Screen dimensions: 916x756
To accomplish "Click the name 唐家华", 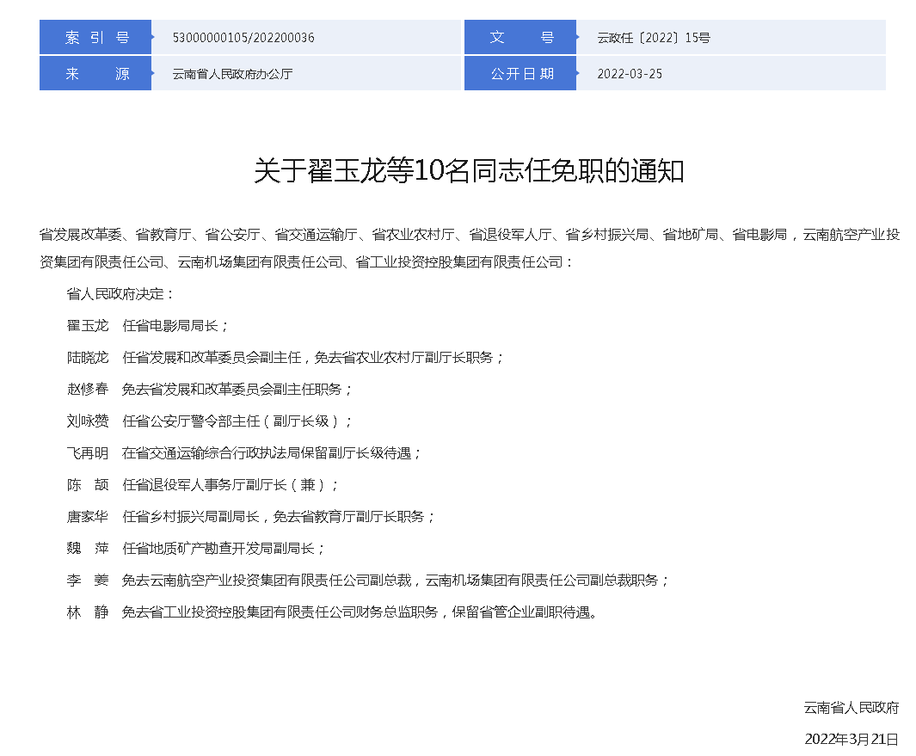I will click(88, 517).
